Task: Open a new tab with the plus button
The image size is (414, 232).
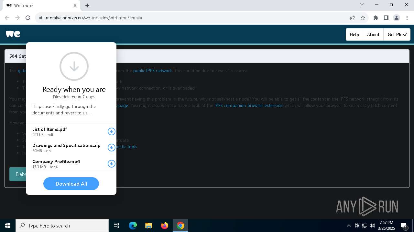Action: tap(87, 5)
